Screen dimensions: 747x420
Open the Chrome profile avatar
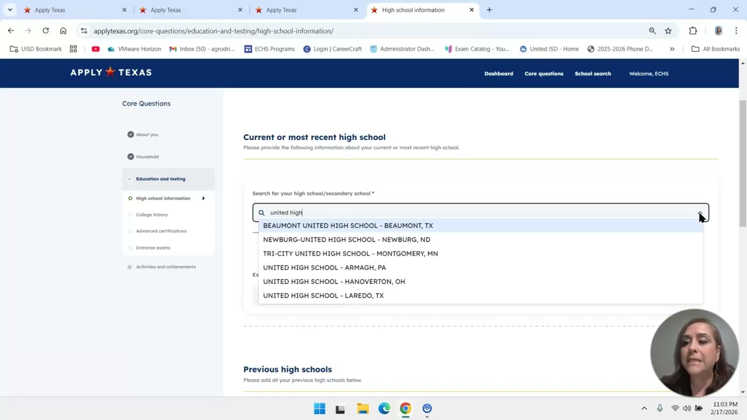(x=718, y=31)
